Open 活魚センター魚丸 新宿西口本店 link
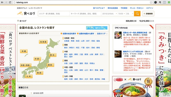 pyautogui.click(x=135, y=33)
